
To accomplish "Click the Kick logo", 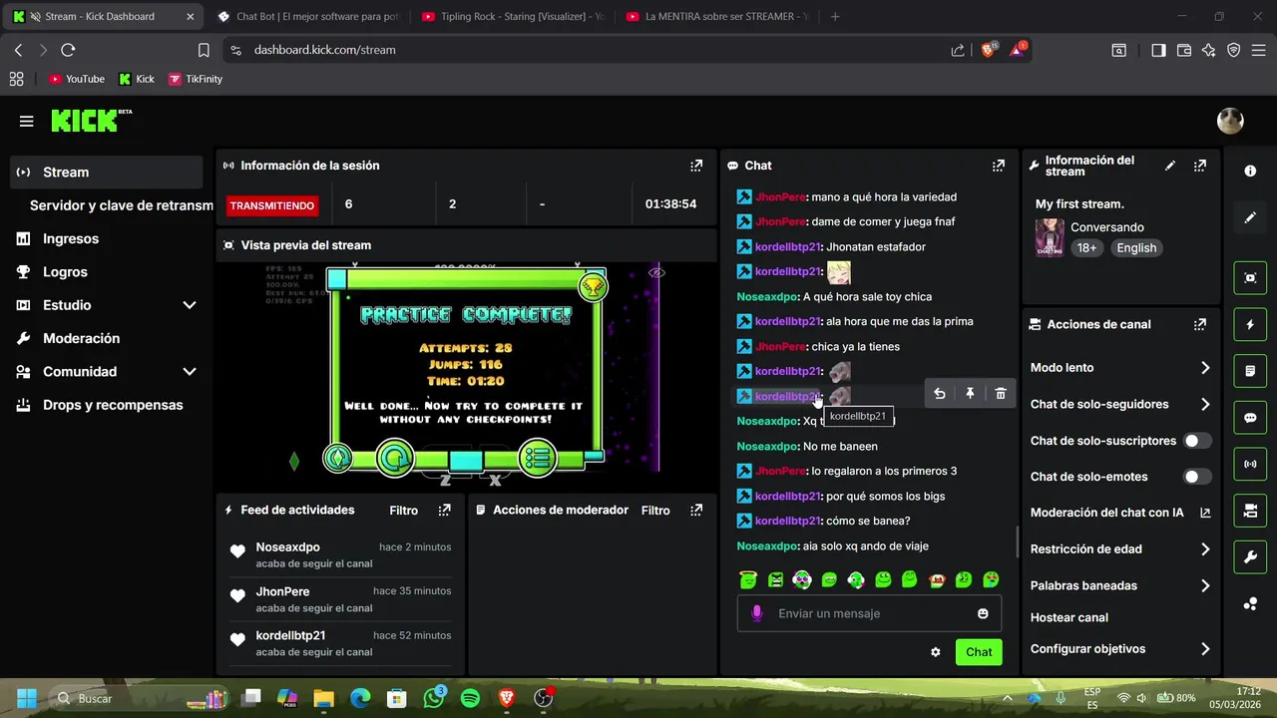I will [x=91, y=121].
